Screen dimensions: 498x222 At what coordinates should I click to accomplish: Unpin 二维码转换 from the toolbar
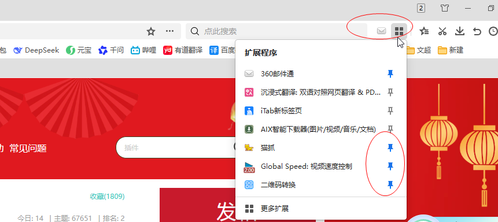tap(390, 184)
